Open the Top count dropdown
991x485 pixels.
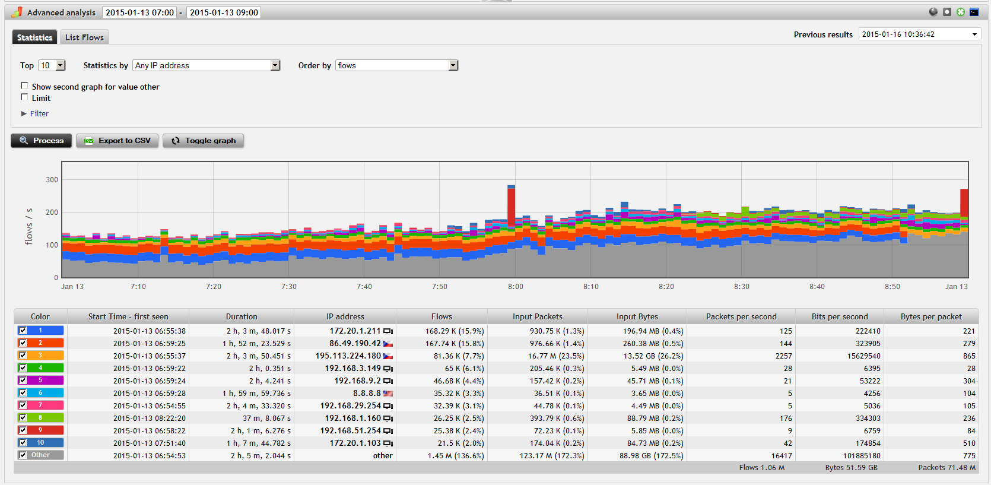(x=52, y=65)
